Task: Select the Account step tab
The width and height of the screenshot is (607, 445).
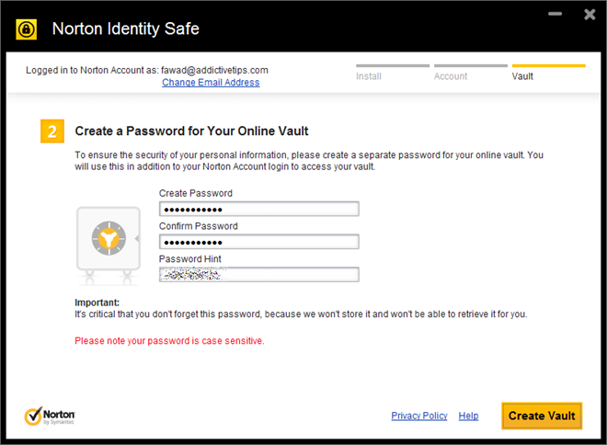Action: [451, 76]
